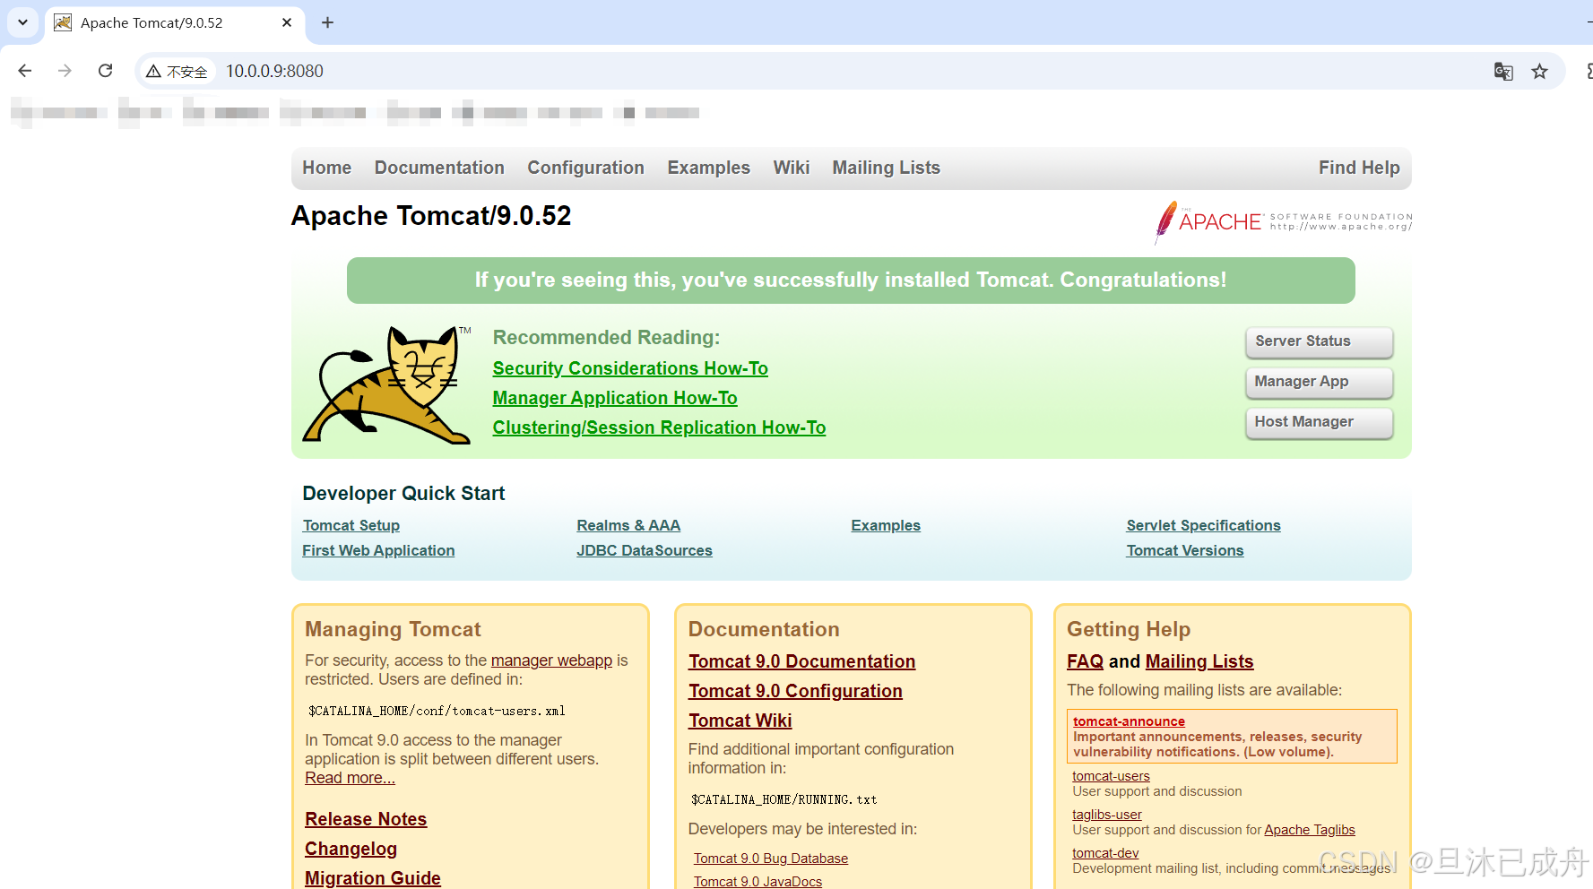Click the $CATALINA_HOME/RUNNING.txt path text

click(784, 799)
